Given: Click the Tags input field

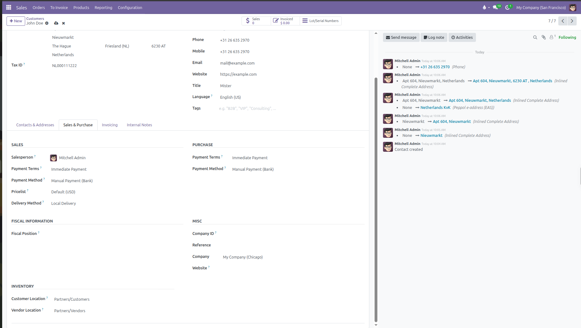Looking at the screenshot, I should point(292,108).
